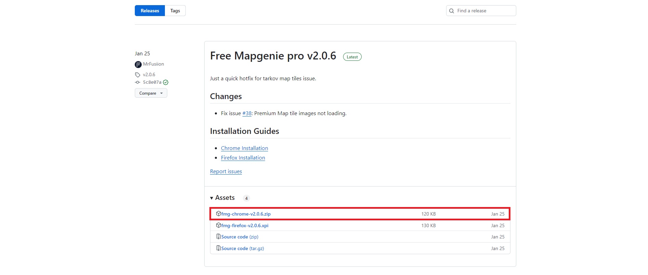Open the Free Mapgenie pro v2.0.6 release title
The height and width of the screenshot is (275, 648).
pos(273,56)
